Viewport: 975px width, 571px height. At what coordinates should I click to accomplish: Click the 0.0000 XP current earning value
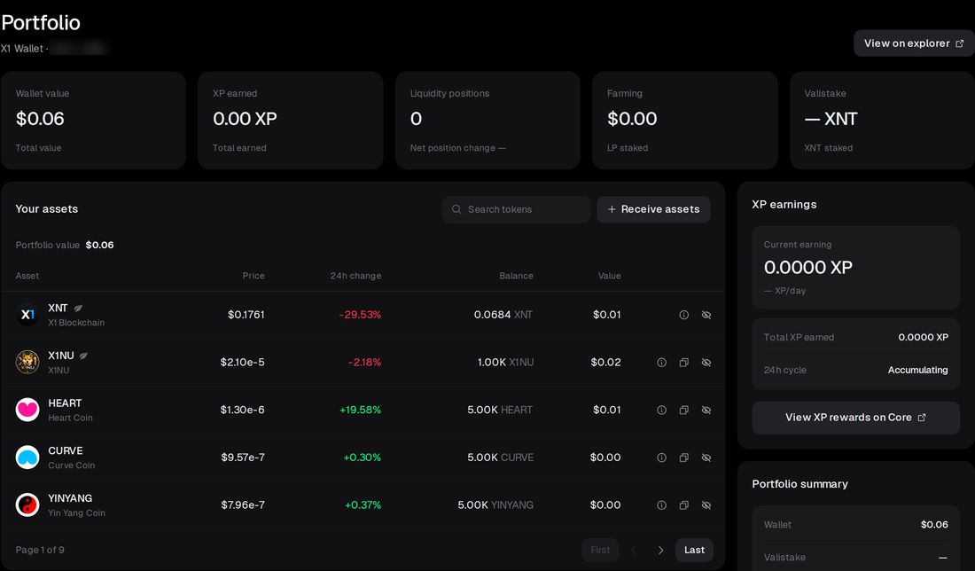click(808, 268)
